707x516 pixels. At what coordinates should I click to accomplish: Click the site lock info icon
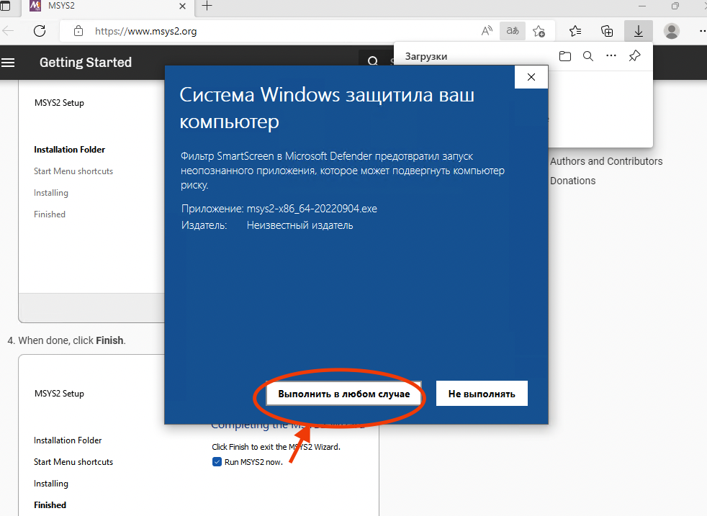click(x=78, y=31)
